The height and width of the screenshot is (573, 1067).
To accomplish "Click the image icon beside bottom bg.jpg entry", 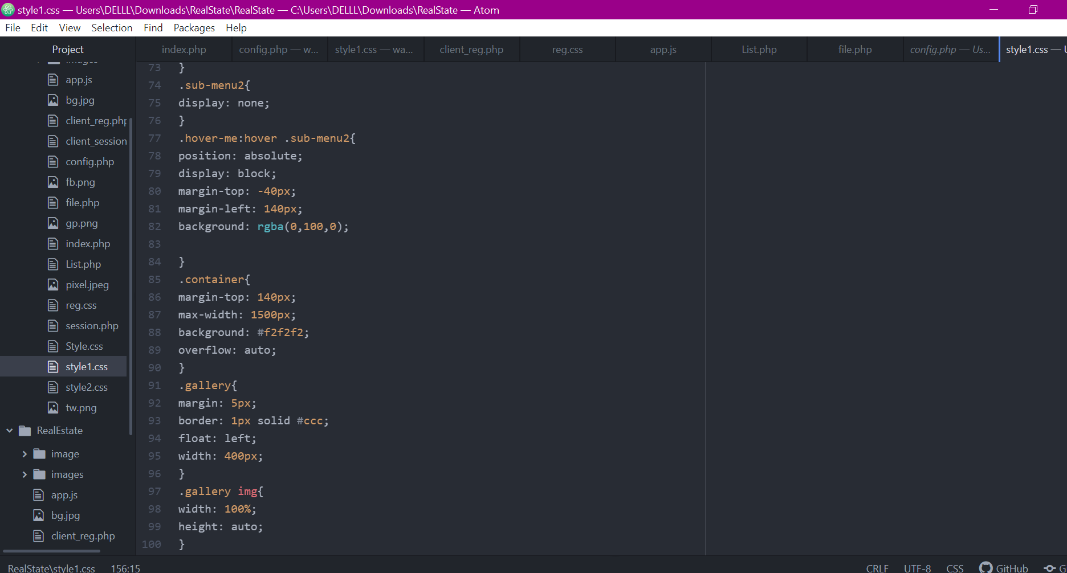I will 38,515.
